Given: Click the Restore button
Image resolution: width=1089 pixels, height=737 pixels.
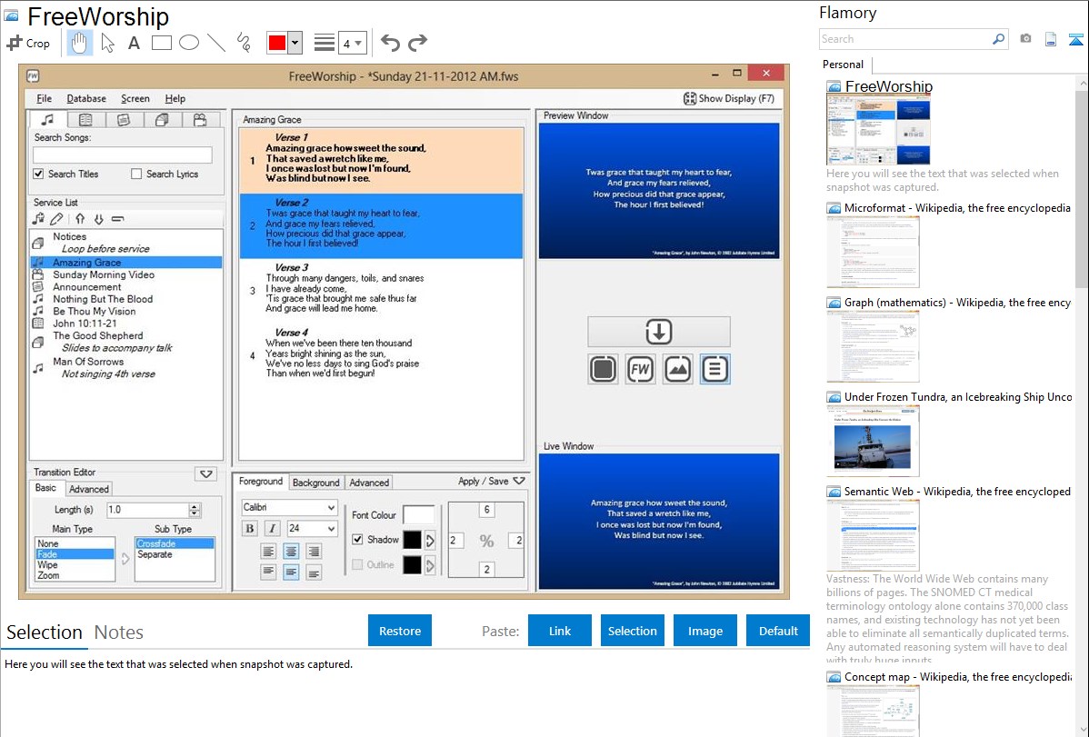Looking at the screenshot, I should coord(400,631).
